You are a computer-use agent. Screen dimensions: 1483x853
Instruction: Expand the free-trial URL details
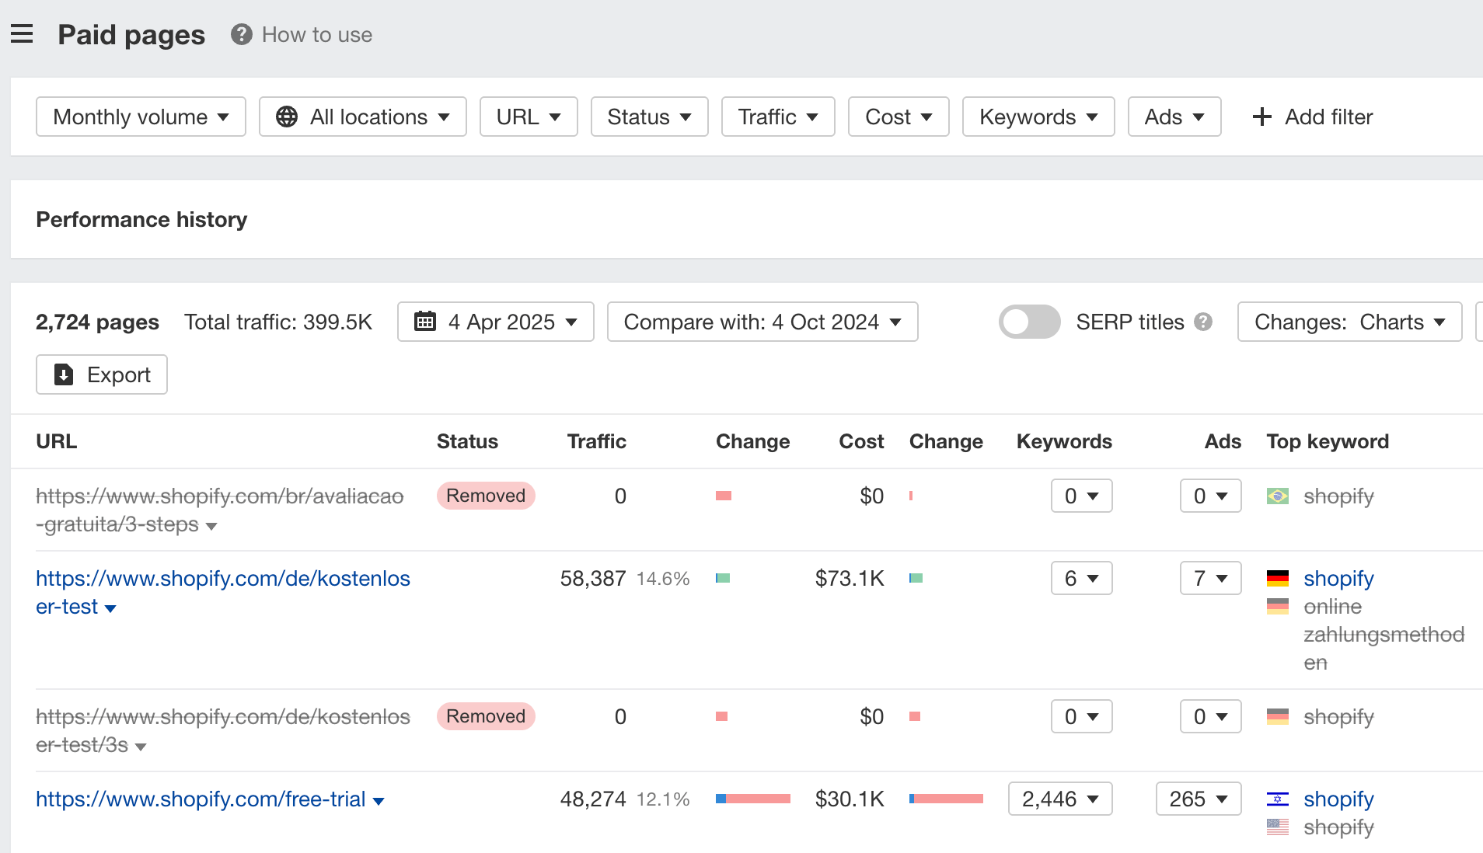click(x=379, y=800)
